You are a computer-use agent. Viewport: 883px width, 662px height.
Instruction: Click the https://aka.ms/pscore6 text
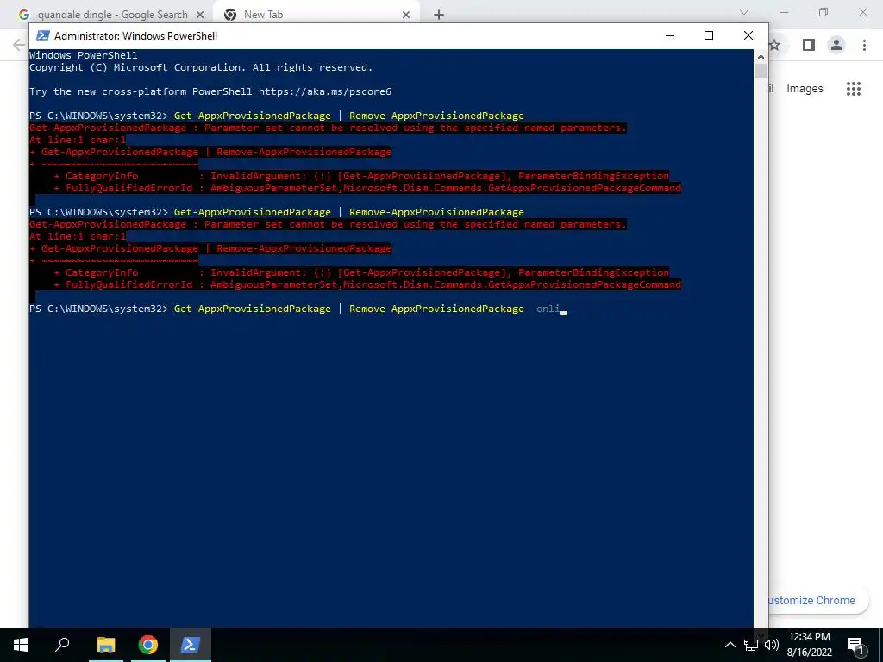click(325, 91)
